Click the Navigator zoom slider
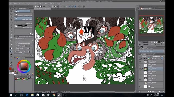 144,42
